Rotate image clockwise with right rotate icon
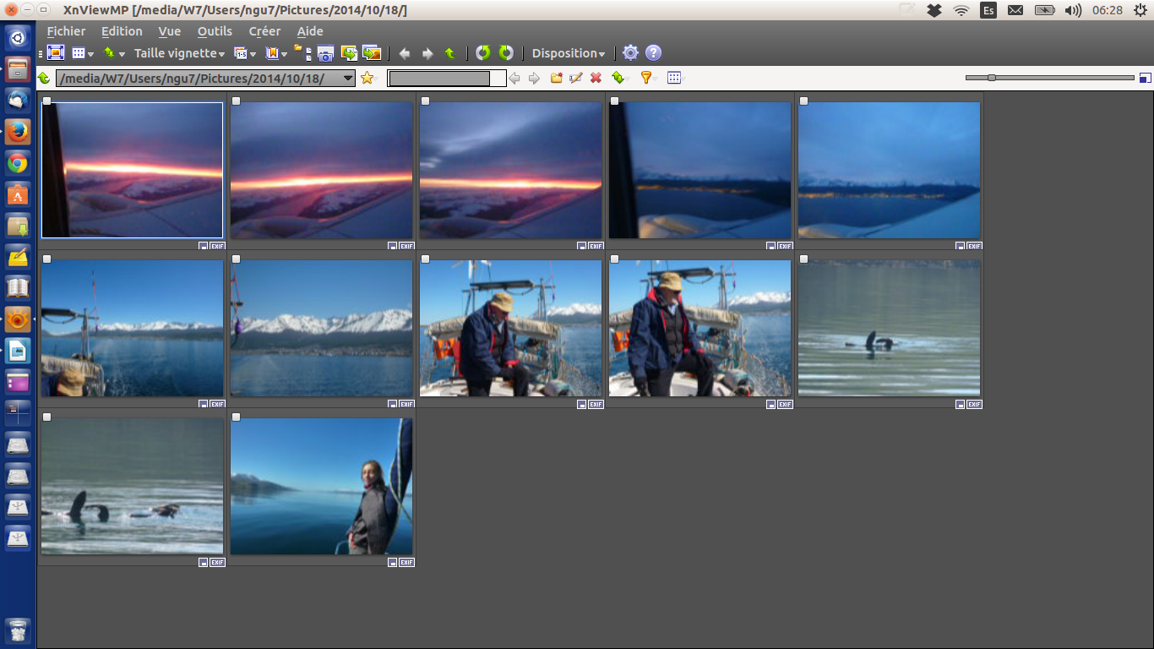 pos(506,53)
